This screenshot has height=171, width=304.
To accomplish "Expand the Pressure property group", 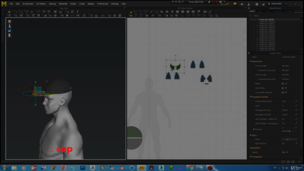I will pyautogui.click(x=254, y=129).
